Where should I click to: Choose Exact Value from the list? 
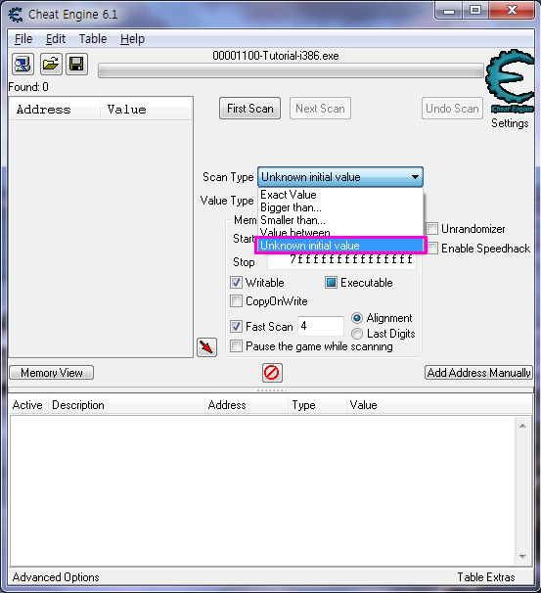(x=339, y=195)
